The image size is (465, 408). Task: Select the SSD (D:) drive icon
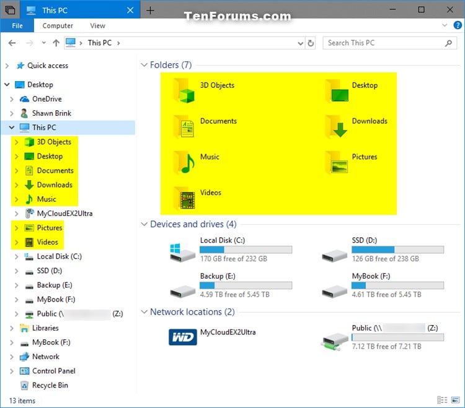(335, 256)
